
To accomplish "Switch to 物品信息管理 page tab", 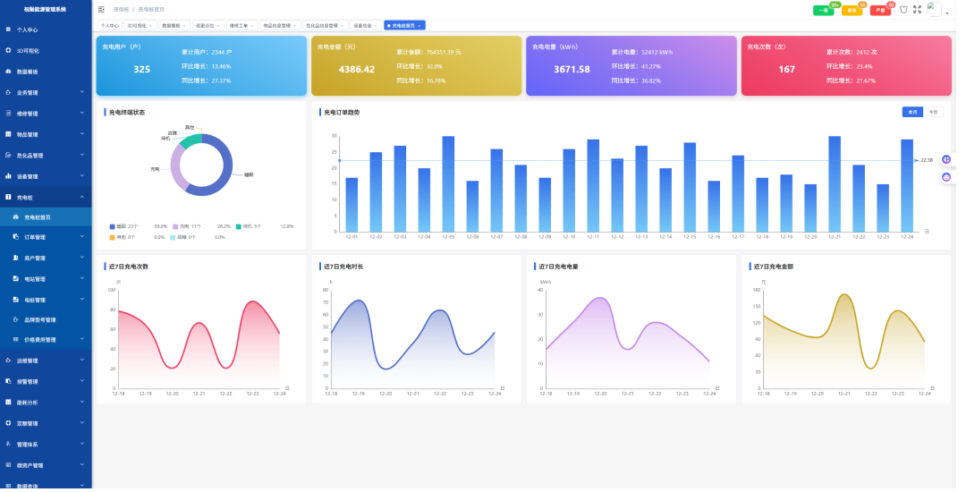I will (280, 25).
